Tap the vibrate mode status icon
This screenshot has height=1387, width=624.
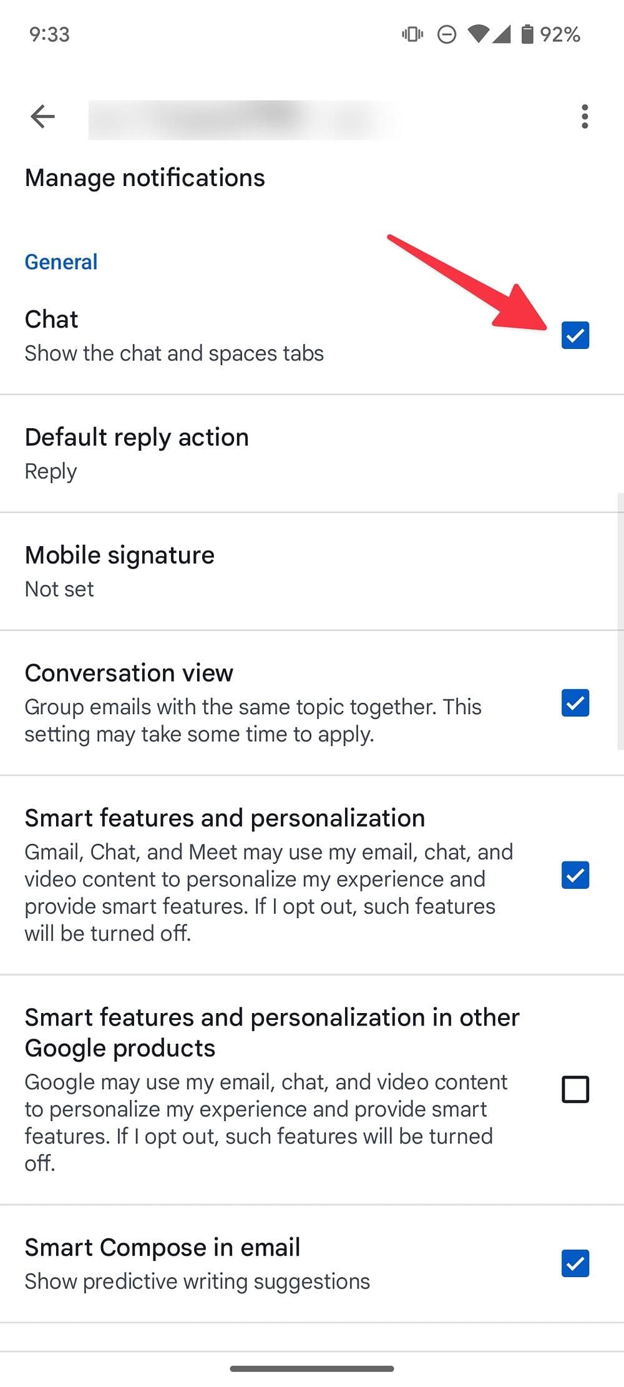click(412, 34)
